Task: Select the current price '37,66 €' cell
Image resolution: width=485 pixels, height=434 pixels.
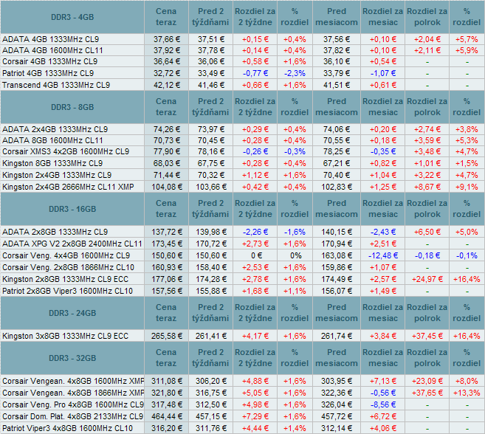Action: point(166,39)
